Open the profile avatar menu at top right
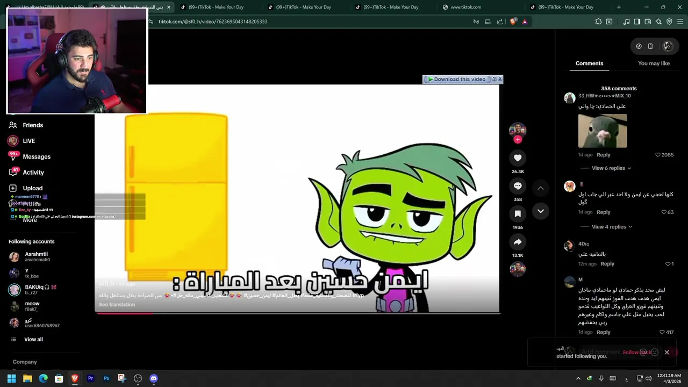This screenshot has width=688, height=387. [x=668, y=46]
